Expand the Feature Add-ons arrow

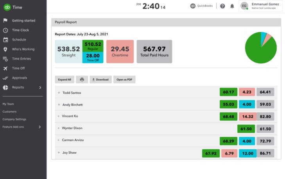tap(39, 127)
